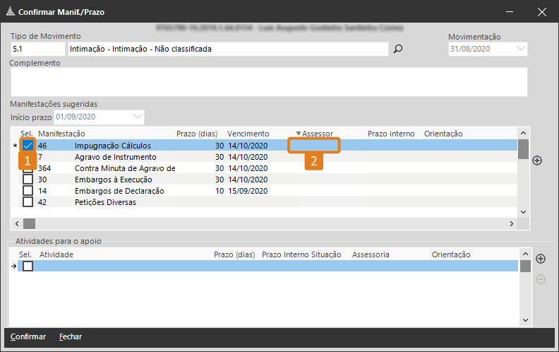Click the plus icon next to Manifestações list
Viewport: 559px width, 352px height.
[x=537, y=160]
